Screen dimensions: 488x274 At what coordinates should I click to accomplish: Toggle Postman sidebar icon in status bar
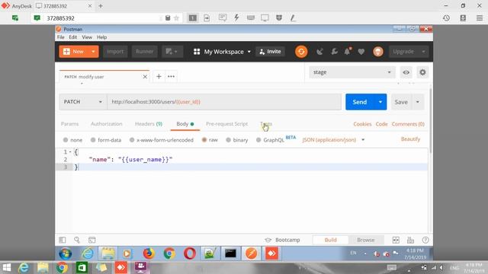click(63, 240)
